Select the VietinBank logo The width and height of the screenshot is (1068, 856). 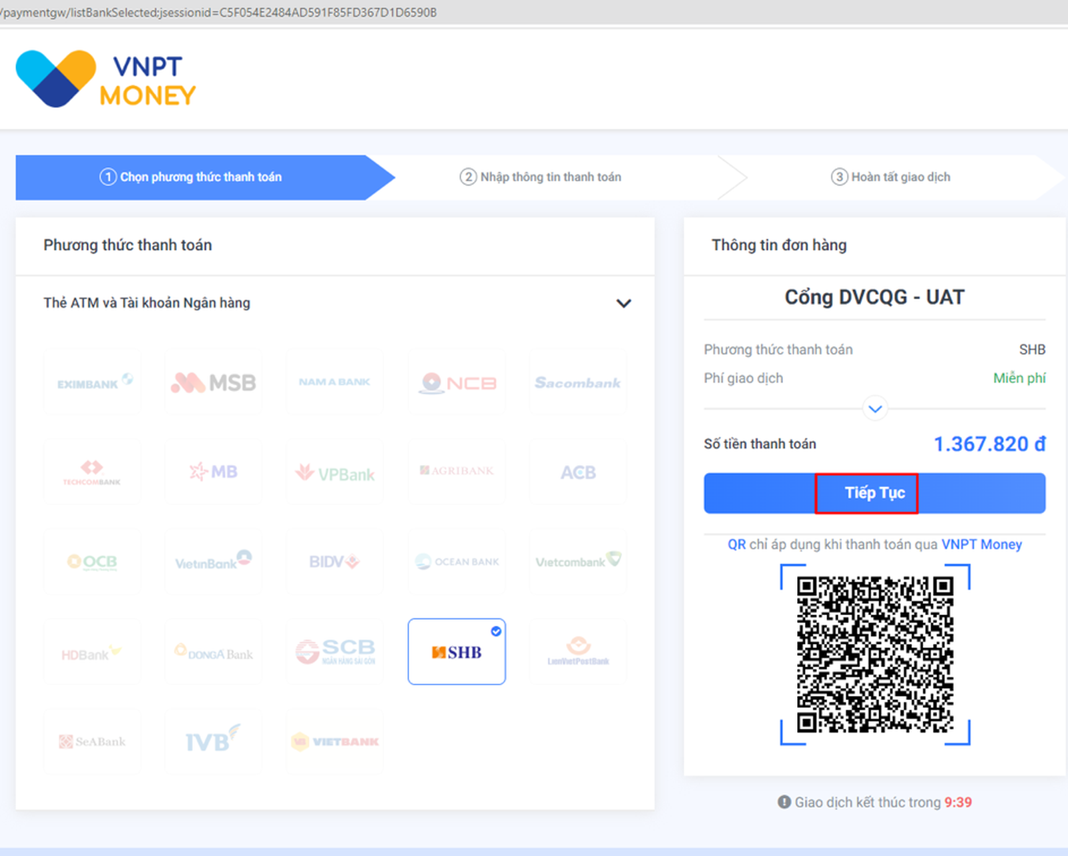tap(214, 561)
